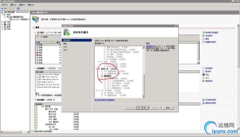Toggle the IIS 管理脚本和工具 checkbox
This screenshot has height=137, width=240.
(102, 74)
